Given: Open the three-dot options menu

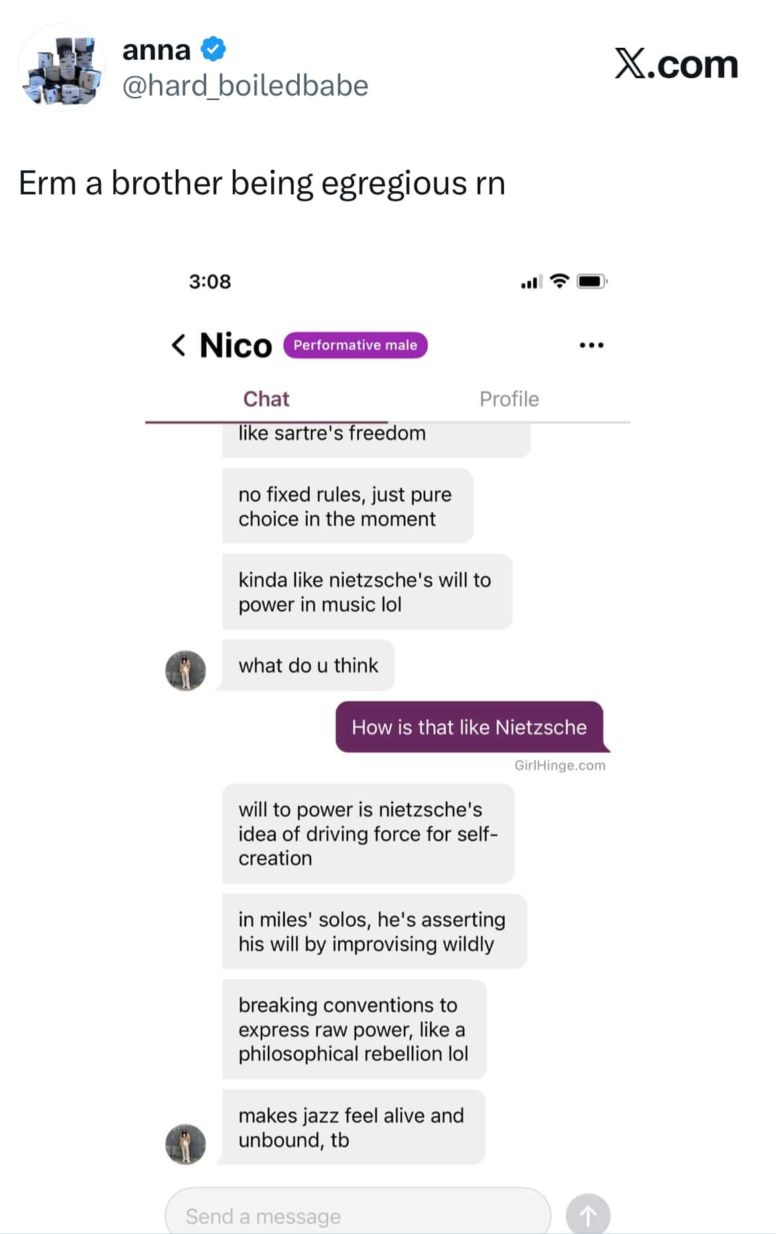Looking at the screenshot, I should pyautogui.click(x=591, y=345).
